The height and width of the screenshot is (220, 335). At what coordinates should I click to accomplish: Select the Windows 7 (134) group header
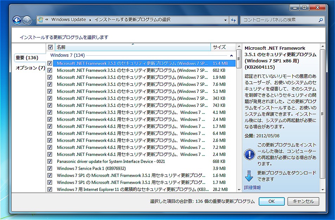(x=67, y=55)
